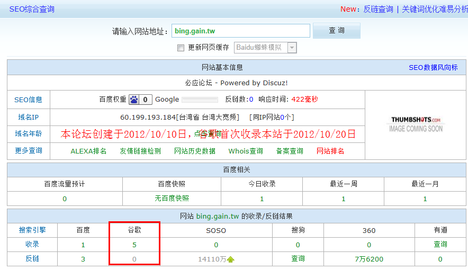Viewport: 468px width, 270px height.
Task: Click 搜狗 收录 value 0
Action: pyautogui.click(x=298, y=245)
